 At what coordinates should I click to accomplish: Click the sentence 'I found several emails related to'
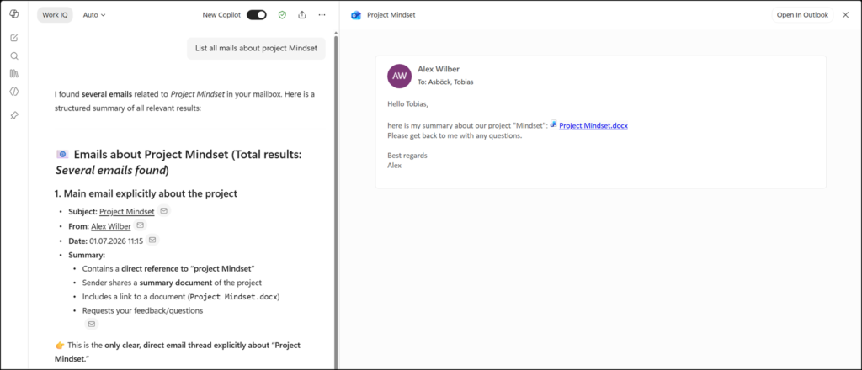click(x=184, y=101)
